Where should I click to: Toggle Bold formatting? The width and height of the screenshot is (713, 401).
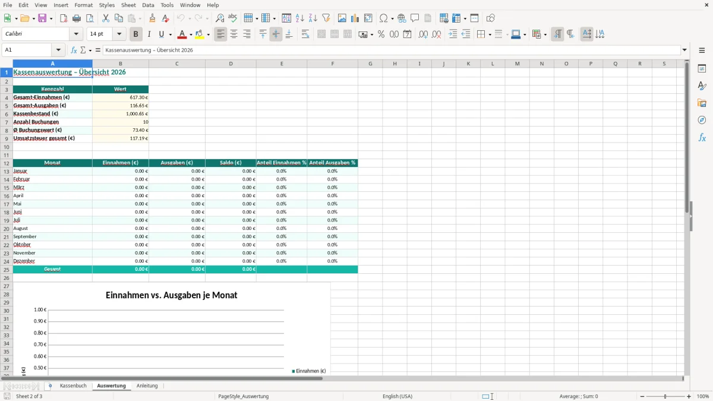tap(135, 34)
